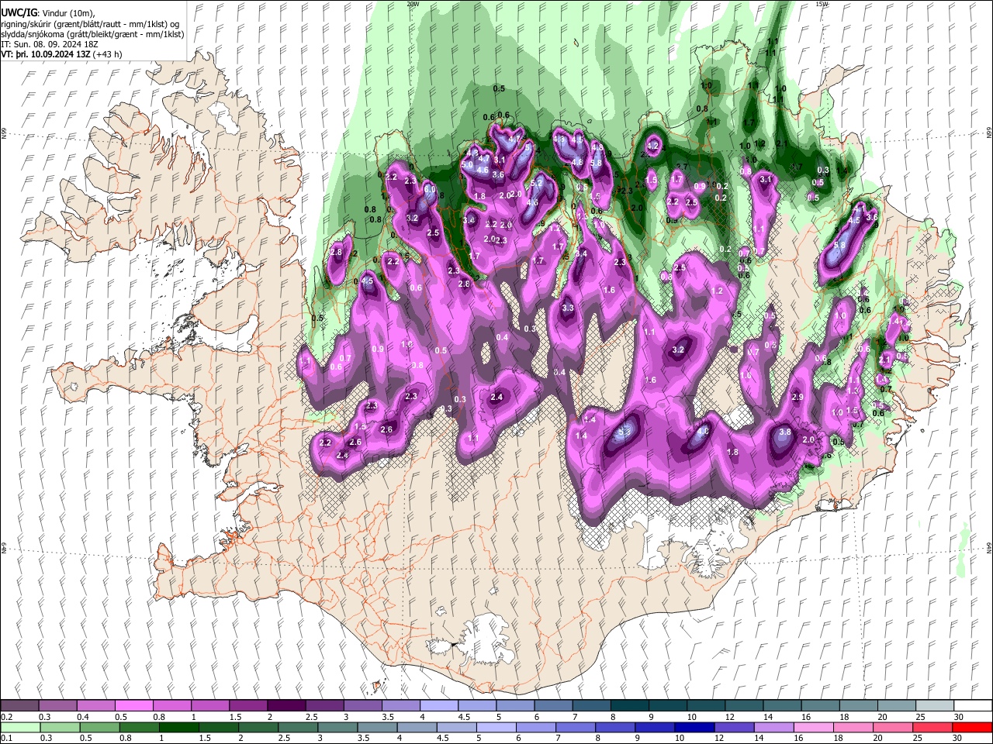This screenshot has height=744, width=993.
Task: Click the violet lower-row swatch labeled 12
Action: 733,727
